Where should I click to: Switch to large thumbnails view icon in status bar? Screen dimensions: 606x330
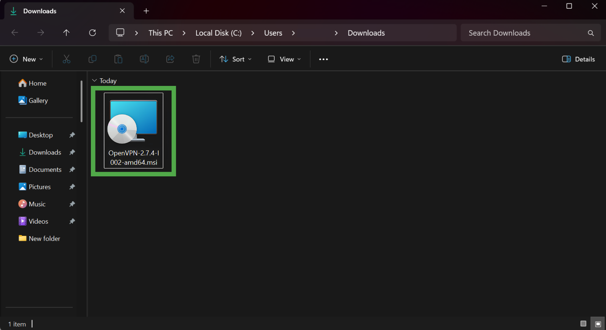(x=598, y=324)
